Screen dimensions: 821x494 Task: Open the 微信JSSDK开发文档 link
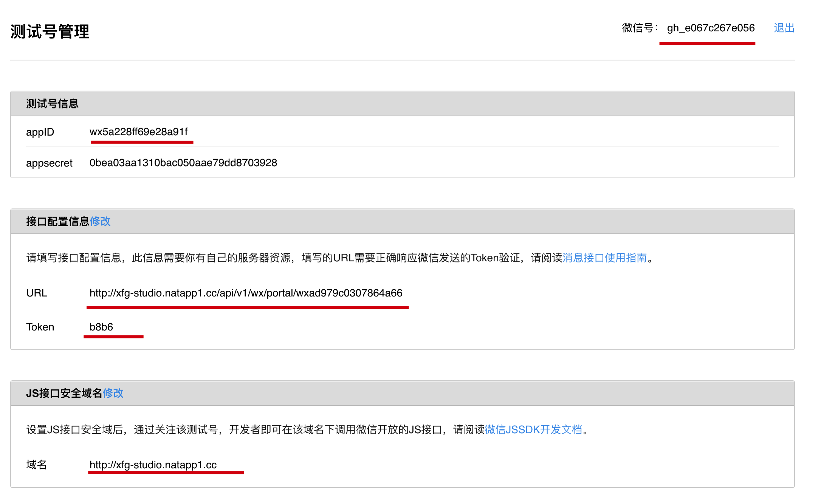(x=533, y=429)
